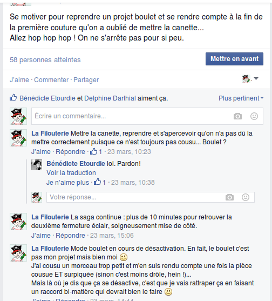Select Commenter action on post
The width and height of the screenshot is (272, 301).
tap(51, 79)
